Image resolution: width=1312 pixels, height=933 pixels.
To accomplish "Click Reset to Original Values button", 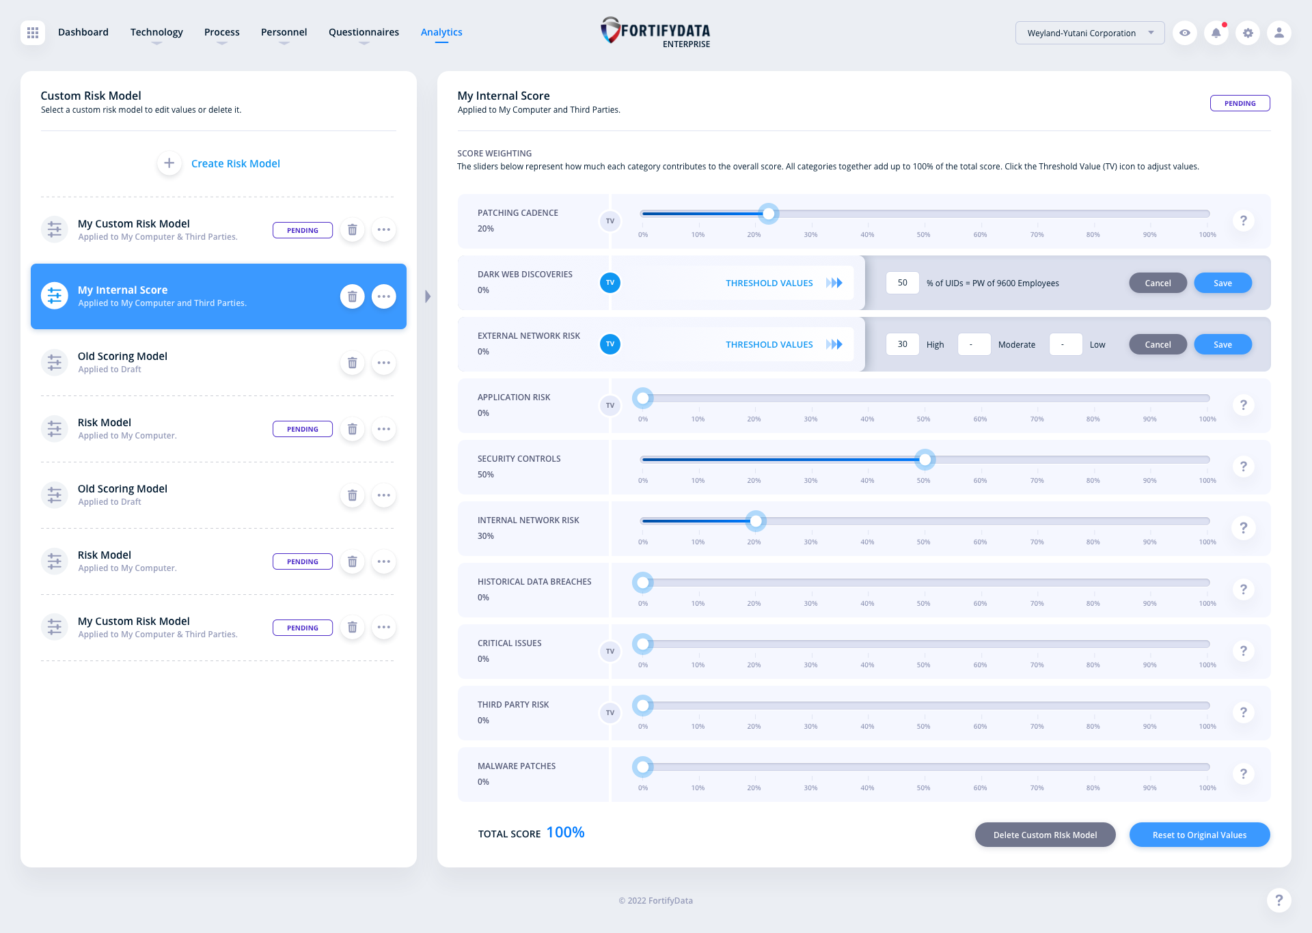I will click(1199, 834).
